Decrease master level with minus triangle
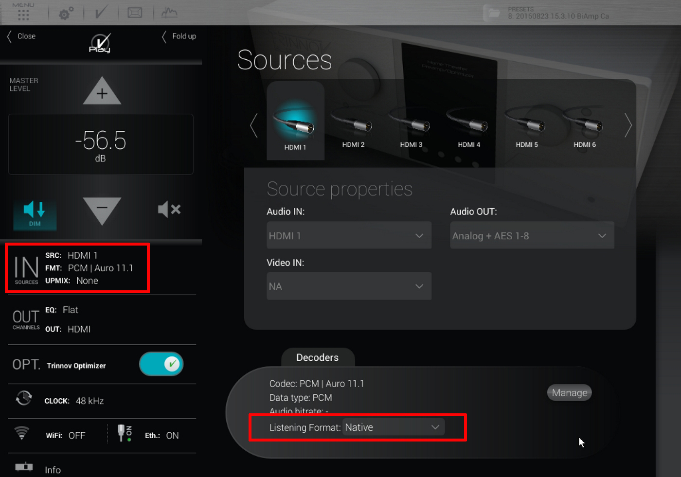The width and height of the screenshot is (681, 477). [x=102, y=209]
